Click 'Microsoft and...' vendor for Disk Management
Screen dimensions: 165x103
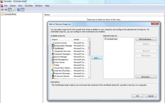click(80, 60)
